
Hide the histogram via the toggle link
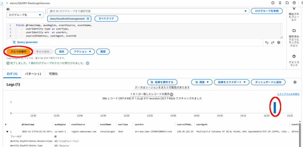tap(288, 94)
